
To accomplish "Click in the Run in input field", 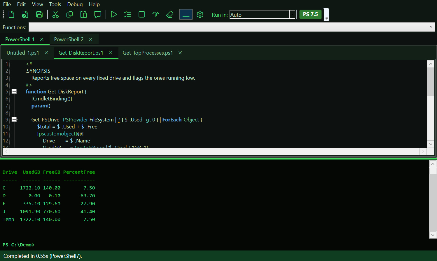I will pos(260,14).
